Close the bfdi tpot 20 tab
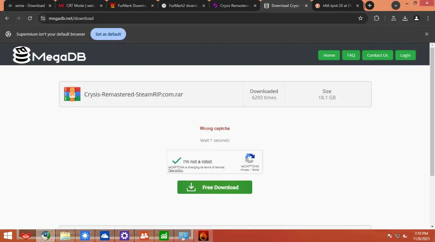 (x=358, y=6)
